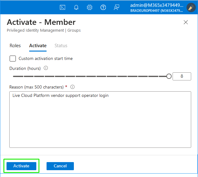Click the duration slider handle
198x177 pixels.
[x=169, y=76]
